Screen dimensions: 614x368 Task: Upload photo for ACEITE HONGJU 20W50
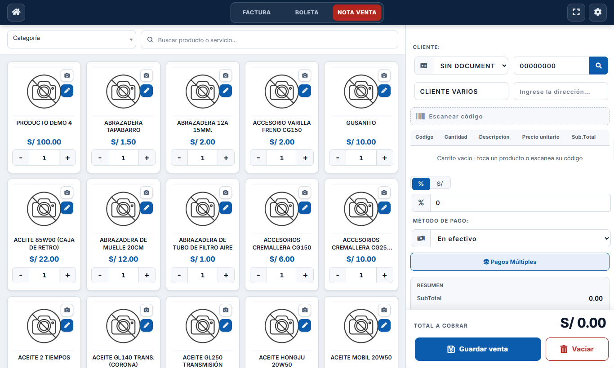click(x=305, y=310)
